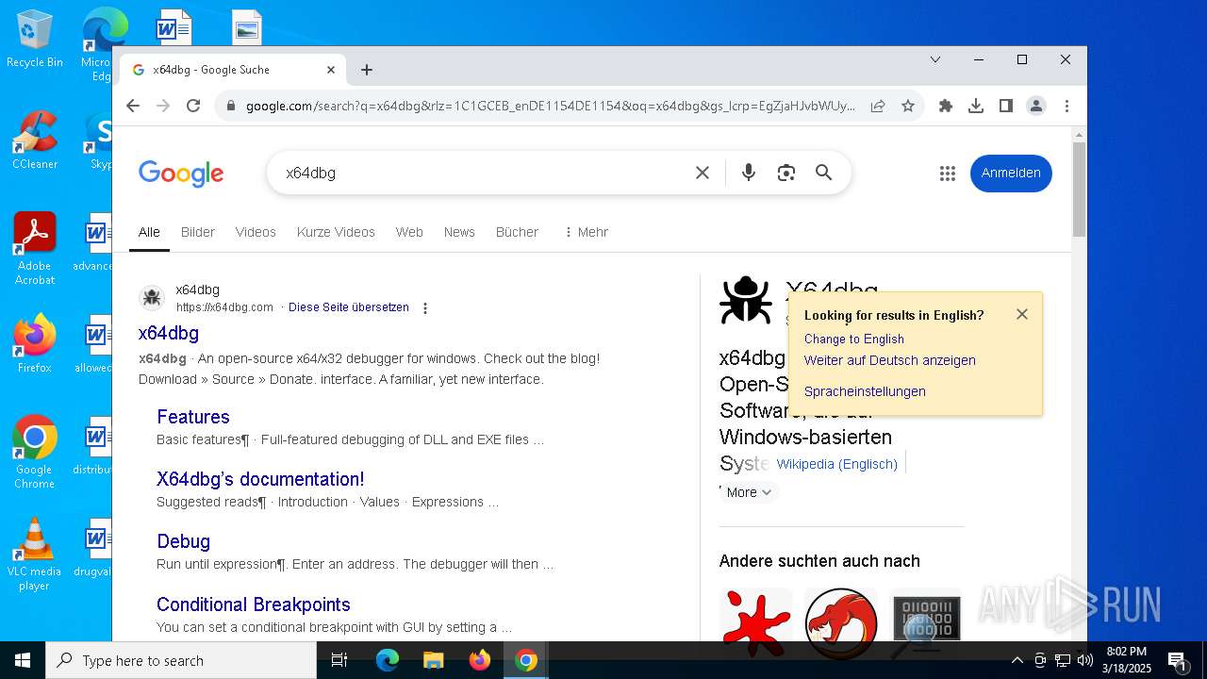Viewport: 1207px width, 679px height.
Task: Open the Chrome extensions puzzle icon
Action: click(946, 106)
